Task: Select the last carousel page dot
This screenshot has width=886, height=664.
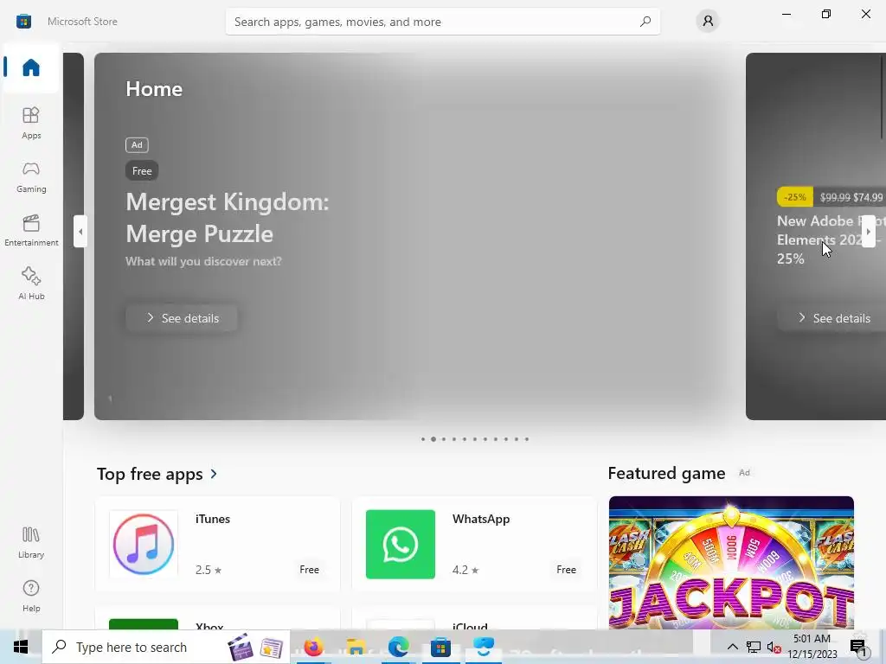Action: pyautogui.click(x=527, y=438)
